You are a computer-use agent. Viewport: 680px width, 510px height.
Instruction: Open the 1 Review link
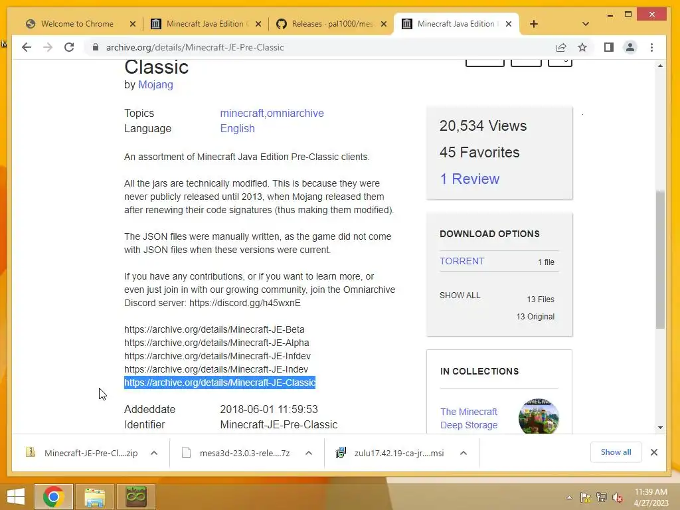(x=469, y=179)
